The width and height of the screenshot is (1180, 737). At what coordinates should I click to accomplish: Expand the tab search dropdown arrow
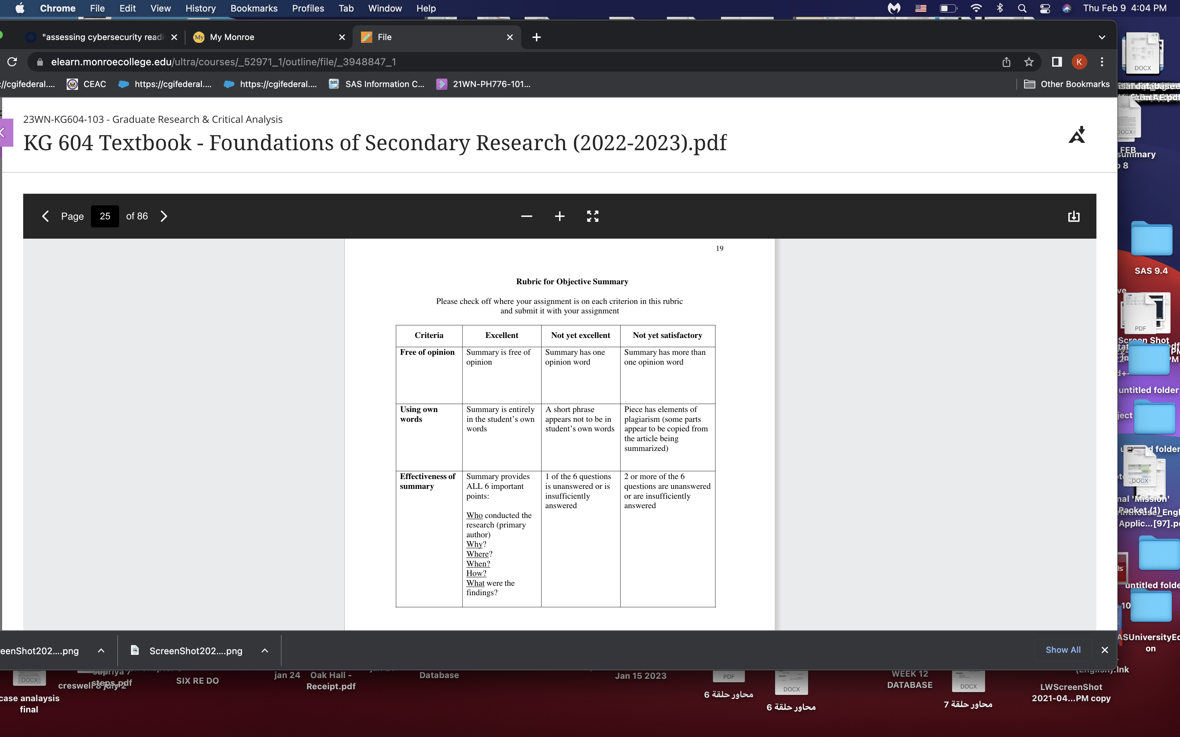[1101, 37]
